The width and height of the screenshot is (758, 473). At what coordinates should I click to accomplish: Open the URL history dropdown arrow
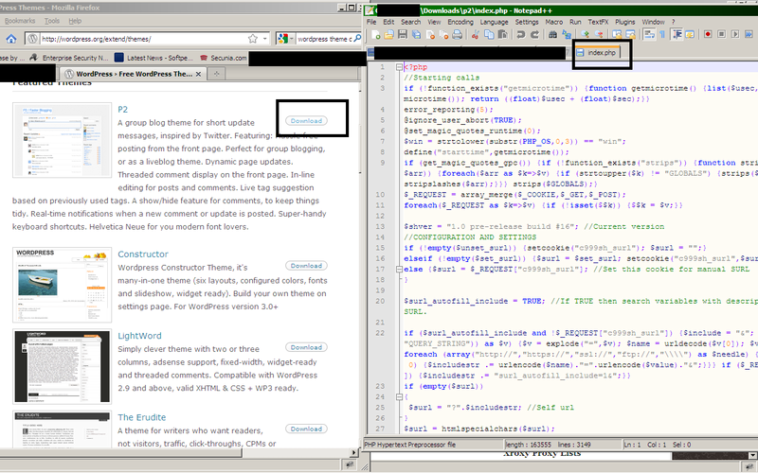coord(265,39)
